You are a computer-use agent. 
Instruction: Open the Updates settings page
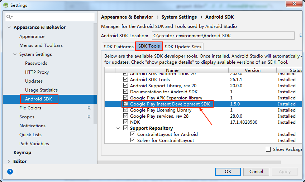34,81
